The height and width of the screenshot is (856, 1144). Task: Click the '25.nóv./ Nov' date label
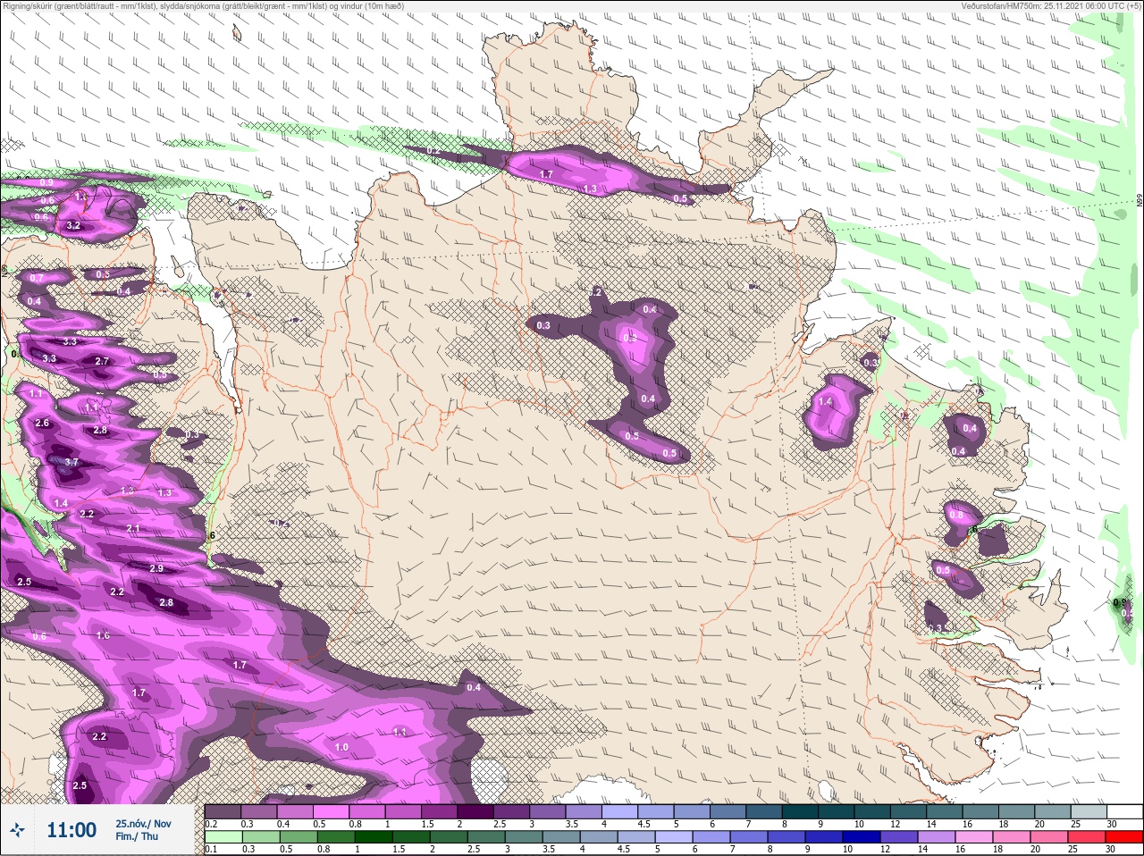coord(143,823)
